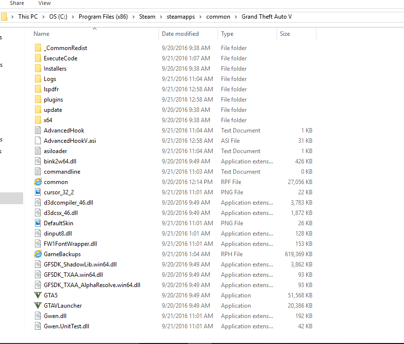Select the plugins folder icon
Image resolution: width=404 pixels, height=344 pixels.
[38, 99]
